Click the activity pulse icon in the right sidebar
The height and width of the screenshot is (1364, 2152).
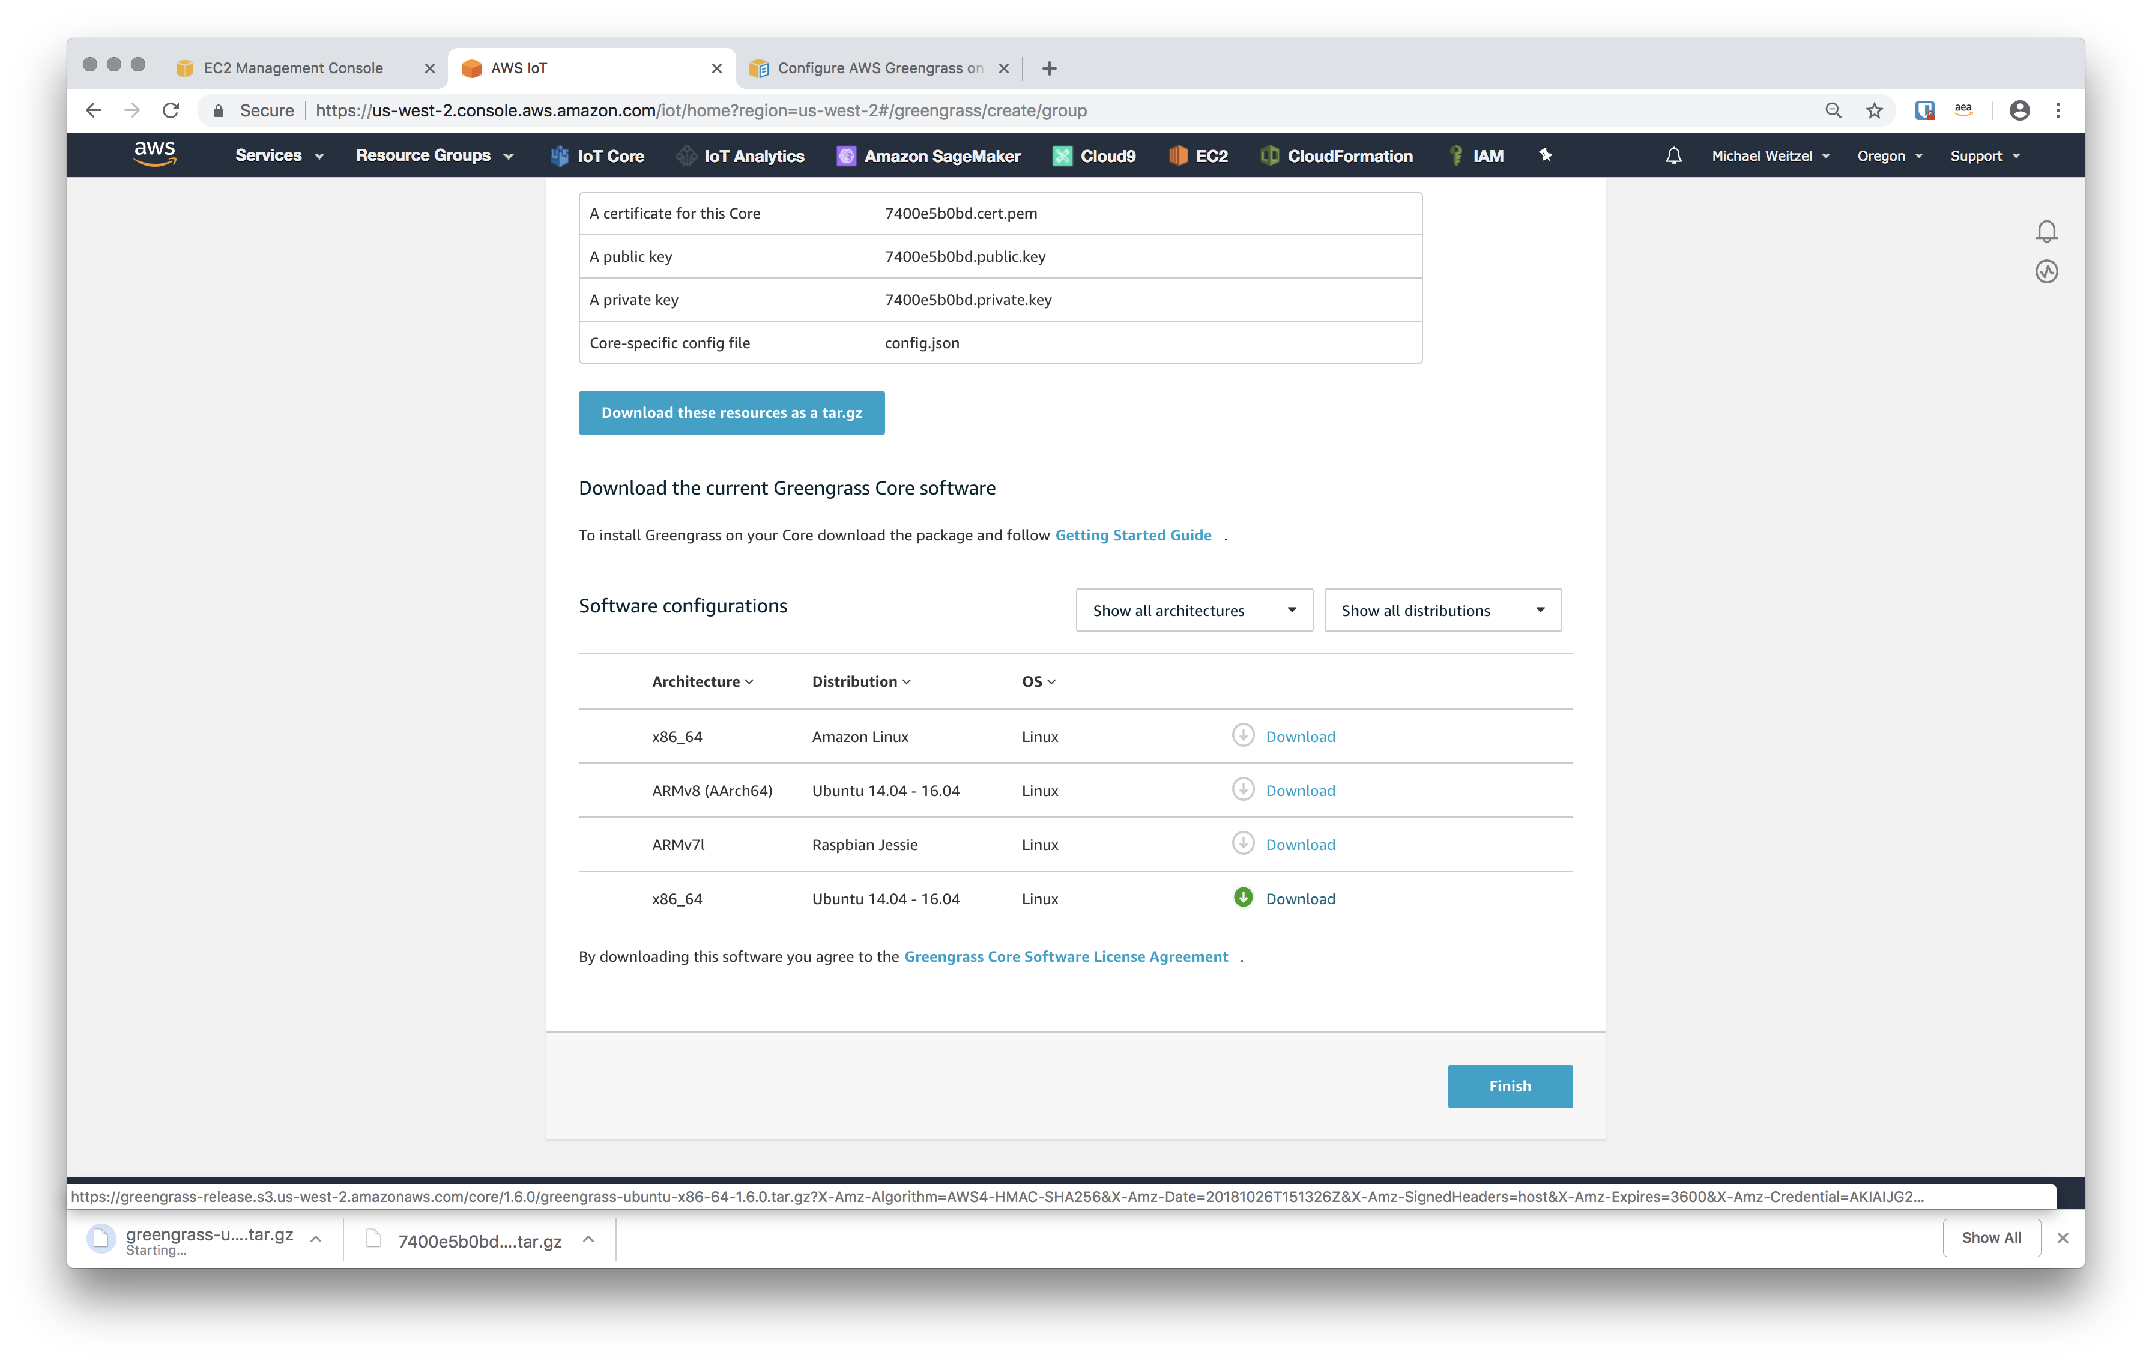click(2046, 272)
